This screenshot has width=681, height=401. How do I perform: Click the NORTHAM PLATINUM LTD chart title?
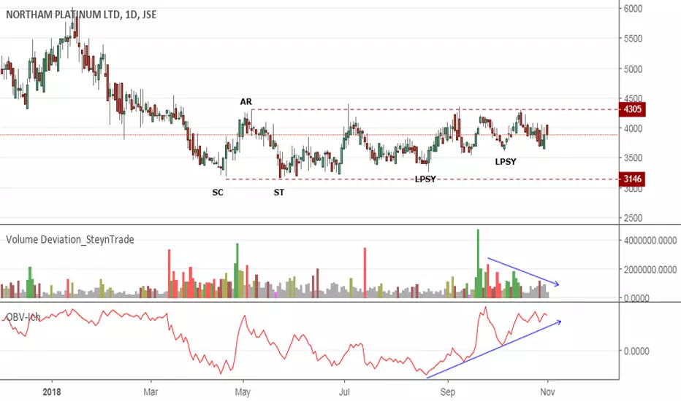[x=81, y=15]
